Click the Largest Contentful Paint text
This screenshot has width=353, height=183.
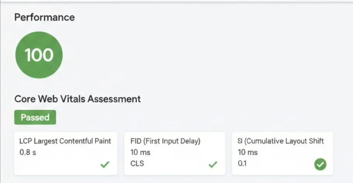[72, 141]
